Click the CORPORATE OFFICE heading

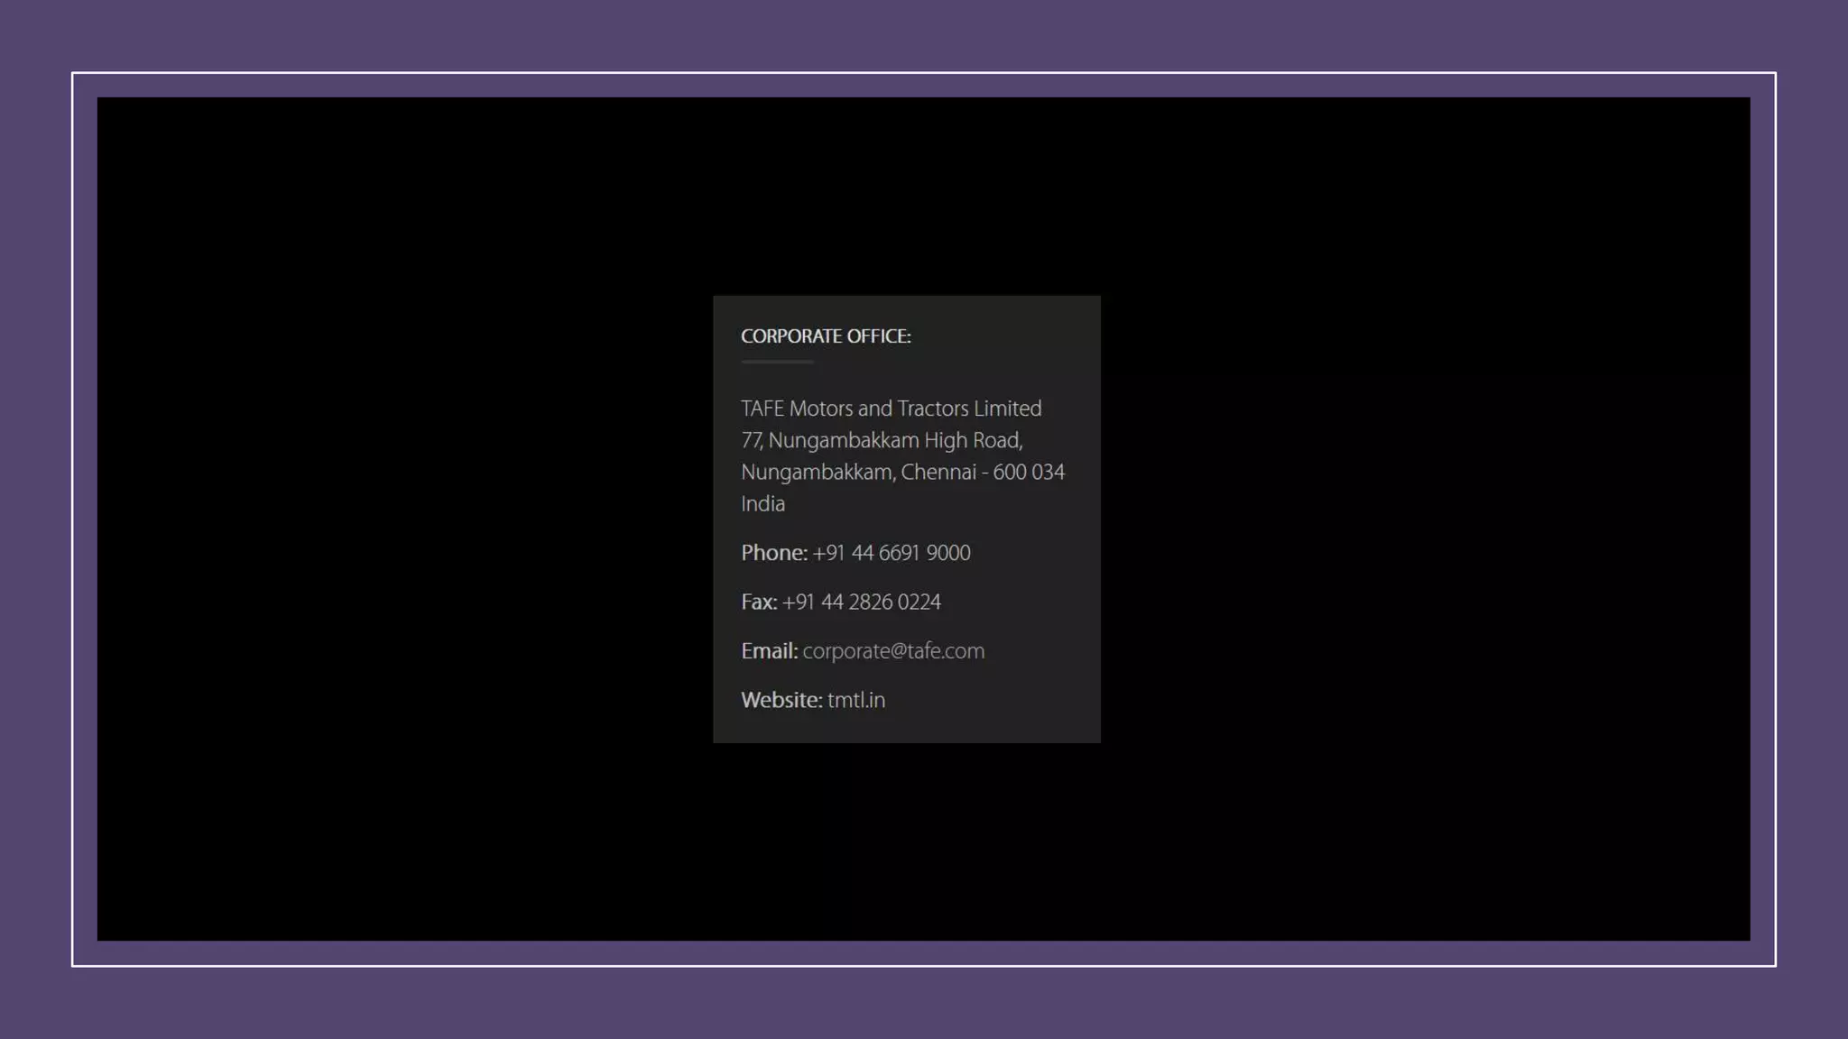(x=825, y=336)
